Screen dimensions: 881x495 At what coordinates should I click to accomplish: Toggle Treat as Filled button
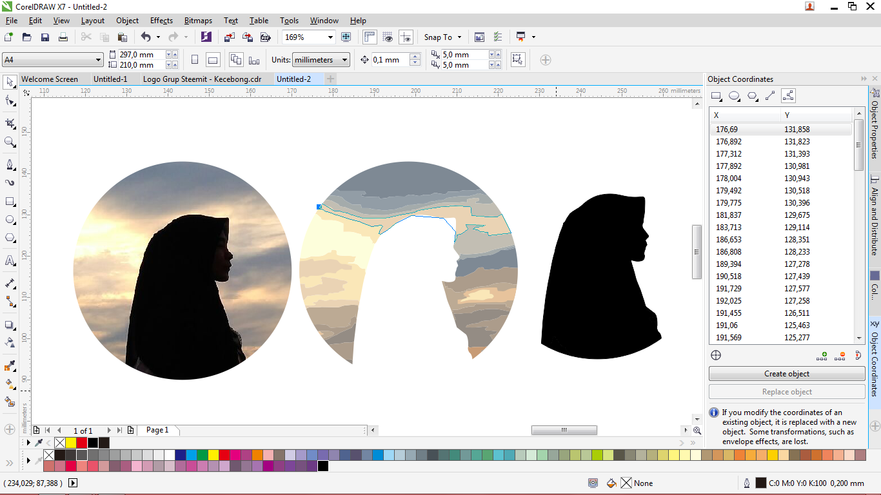[x=517, y=60]
